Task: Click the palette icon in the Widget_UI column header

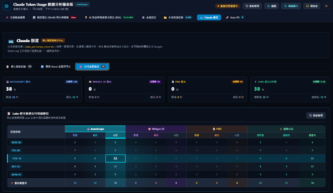Action: tap(149, 129)
